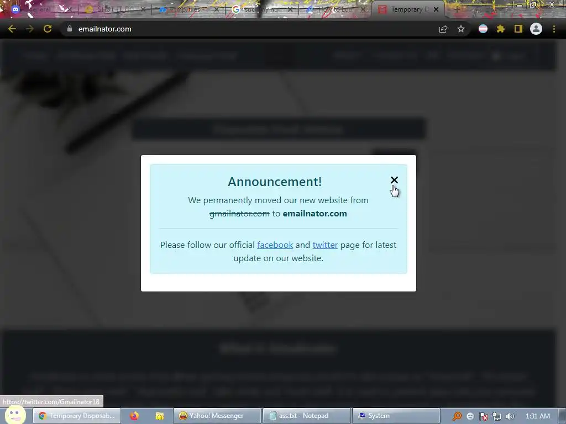View site info via padlock icon
Screen dimensions: 566x424
[x=70, y=29]
